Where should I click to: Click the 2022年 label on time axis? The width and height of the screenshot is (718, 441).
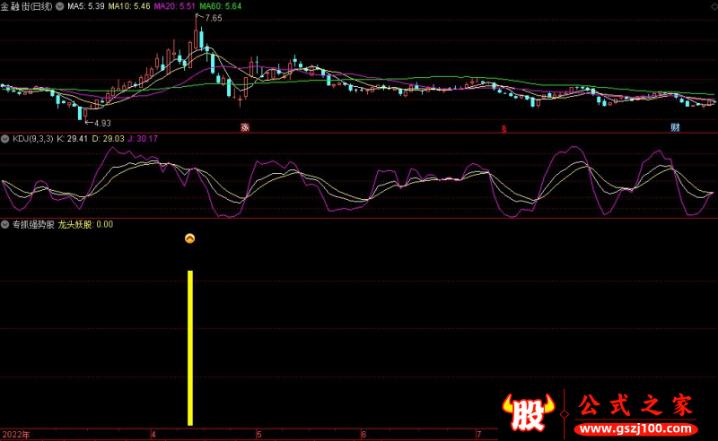click(16, 435)
